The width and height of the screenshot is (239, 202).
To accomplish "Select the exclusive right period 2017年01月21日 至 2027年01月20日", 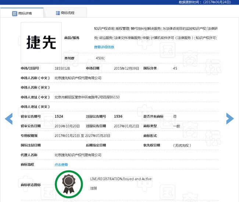I will coord(82,136).
